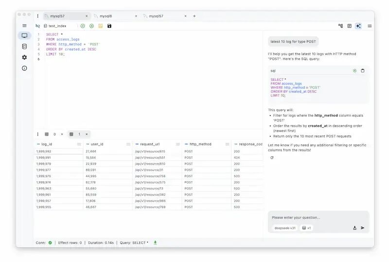Select cell 44,995 in user_id column
Screen dimensions: 389x262
pos(107,176)
